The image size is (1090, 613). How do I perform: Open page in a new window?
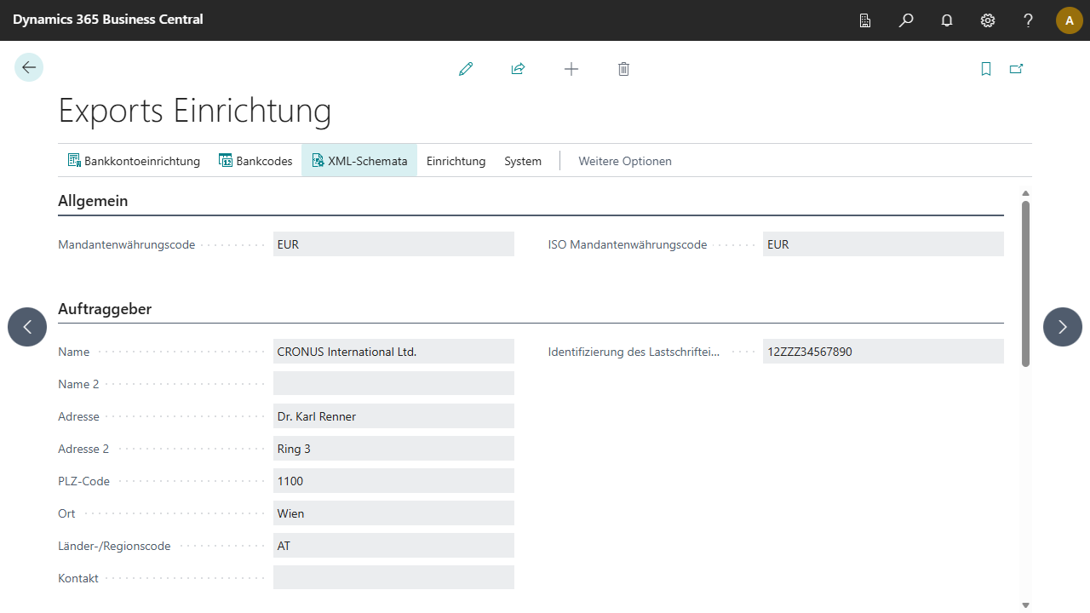coord(1016,69)
